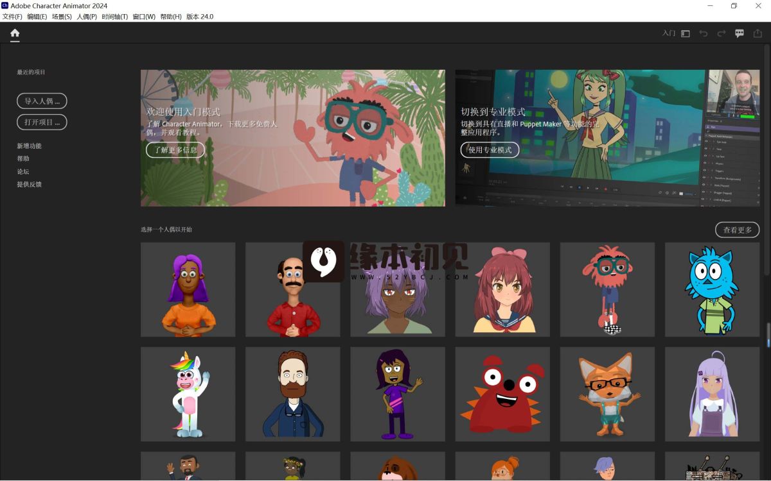Open the 编辑(E) menu

point(37,17)
